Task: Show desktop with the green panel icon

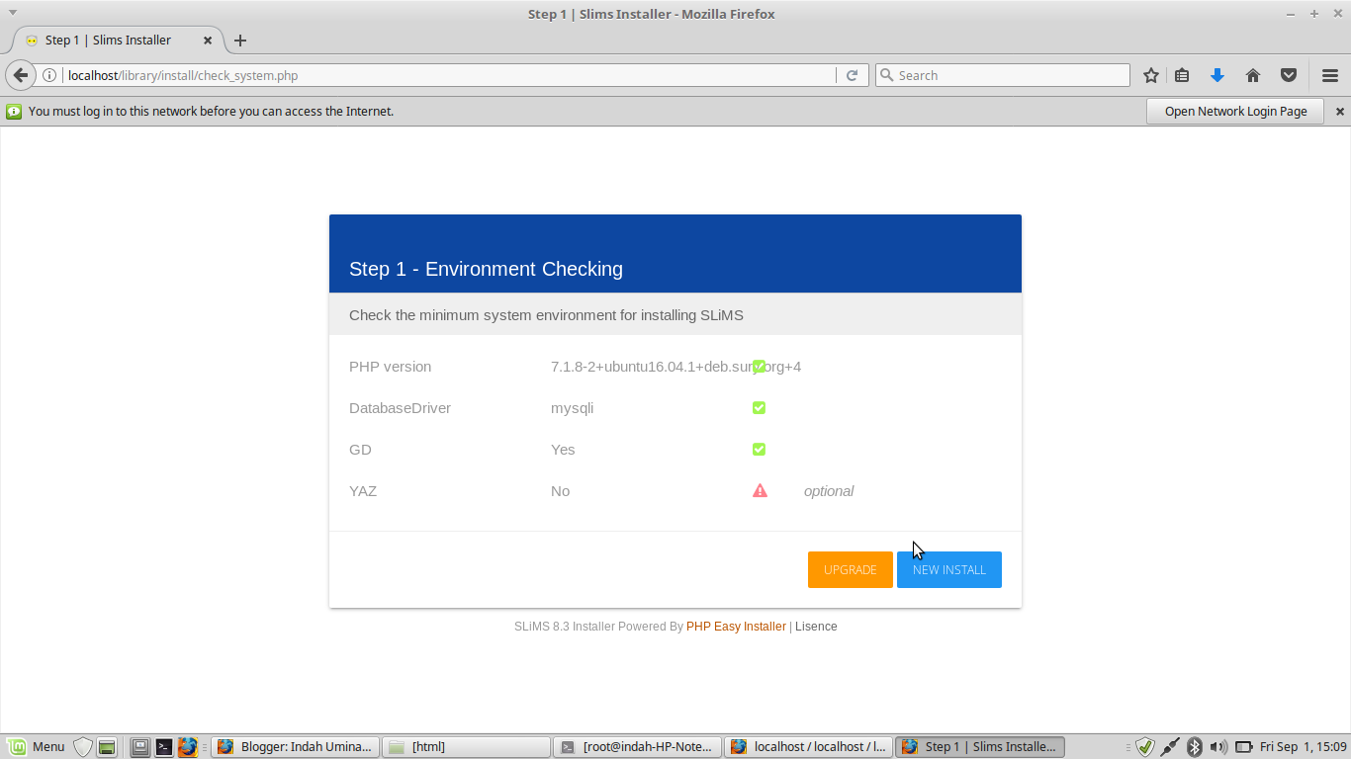Action: 107,747
